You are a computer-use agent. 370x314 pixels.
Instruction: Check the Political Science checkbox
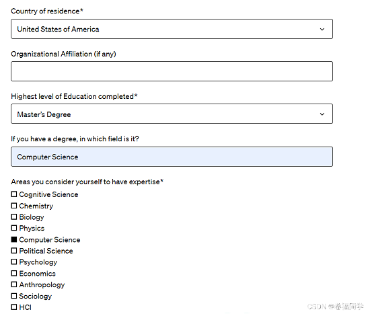click(14, 251)
